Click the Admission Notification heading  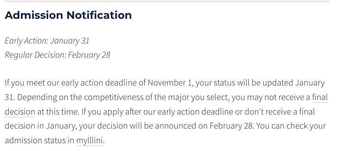(68, 15)
